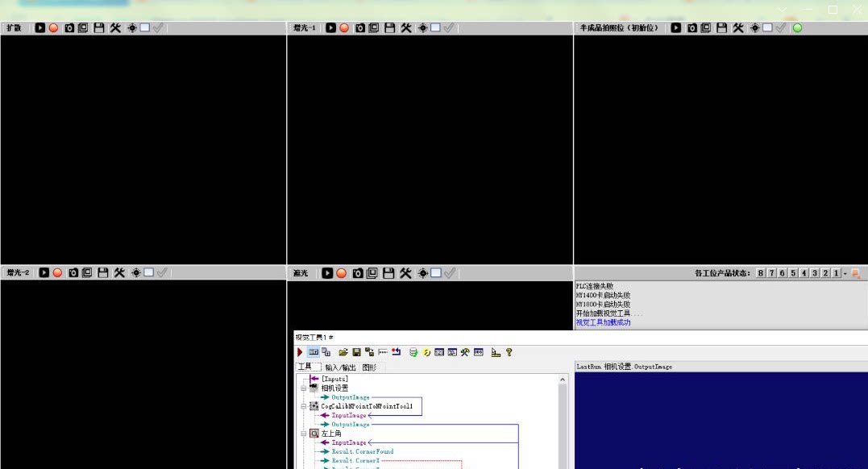
Task: Click the red record button in 扩散 panel
Action: tap(54, 27)
